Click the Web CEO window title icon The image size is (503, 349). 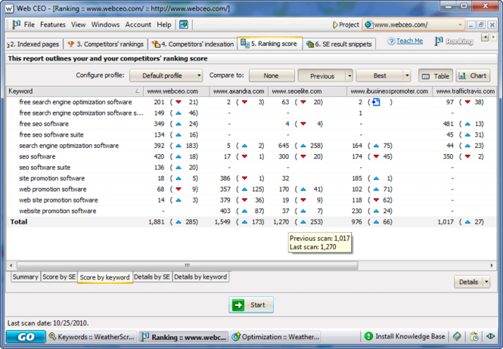click(x=9, y=8)
